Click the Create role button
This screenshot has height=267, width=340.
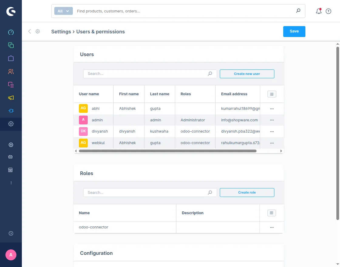click(x=247, y=192)
